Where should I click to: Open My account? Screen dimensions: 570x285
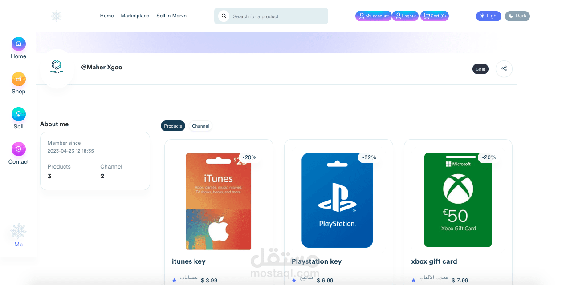[x=374, y=16]
